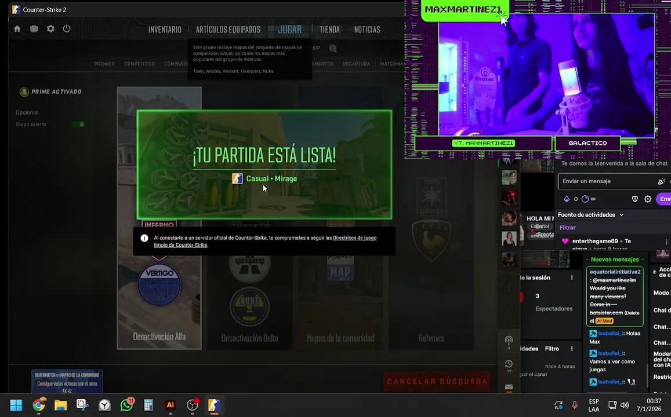
Task: Click Filtro in the activities panel
Action: click(552, 349)
